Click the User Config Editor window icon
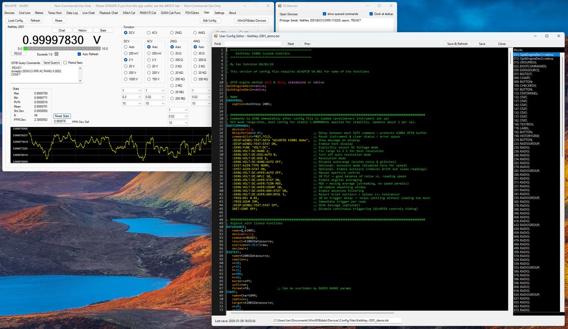The image size is (568, 329). [x=216, y=36]
